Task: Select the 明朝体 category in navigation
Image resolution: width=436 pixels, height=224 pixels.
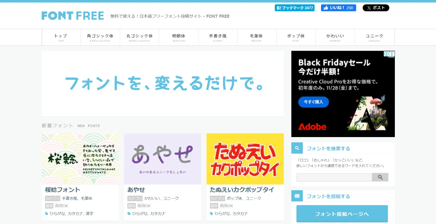Action: coord(178,37)
